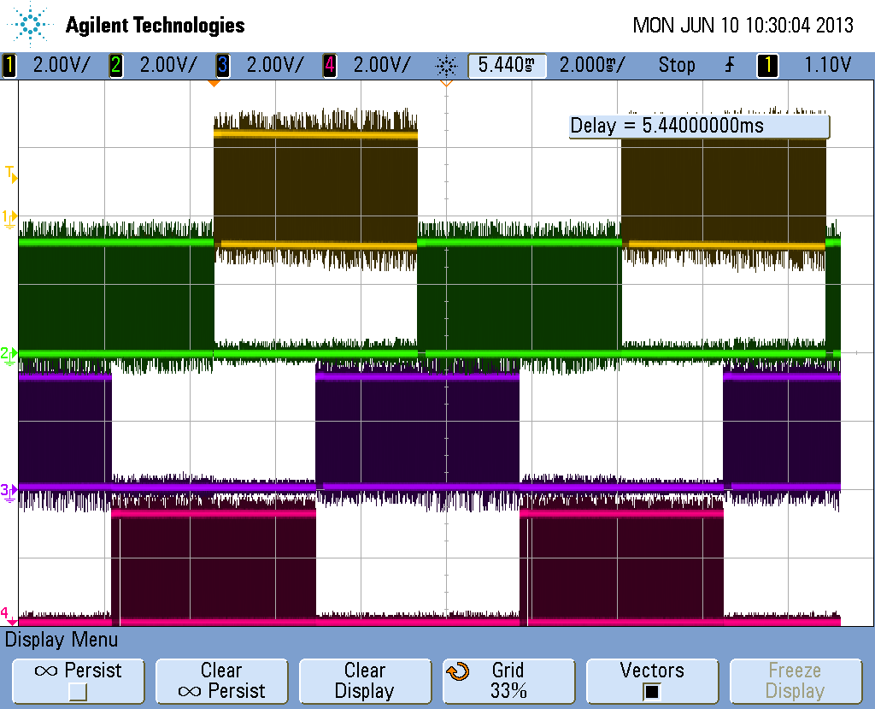Click the hollow orange time reference triangle
The width and height of the screenshot is (875, 709).
[446, 83]
